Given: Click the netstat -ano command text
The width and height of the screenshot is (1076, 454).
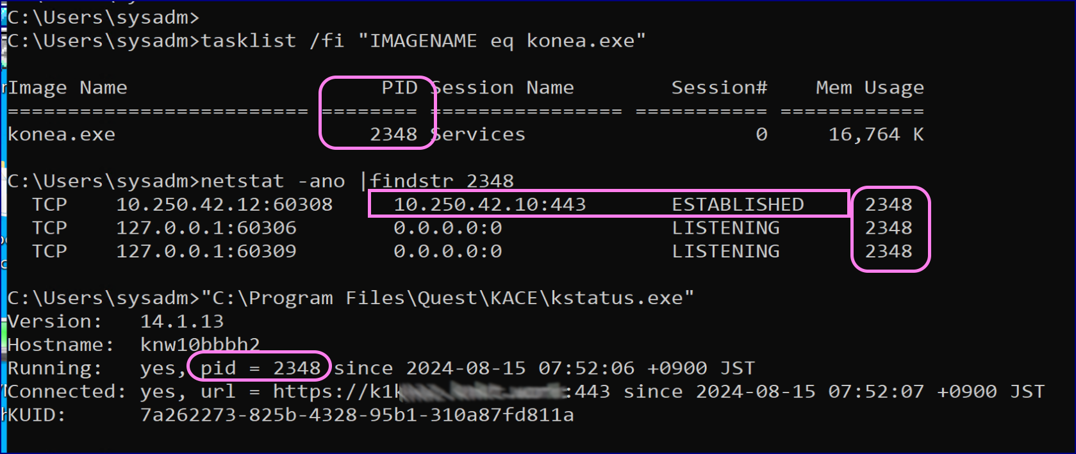Looking at the screenshot, I should 273,181.
